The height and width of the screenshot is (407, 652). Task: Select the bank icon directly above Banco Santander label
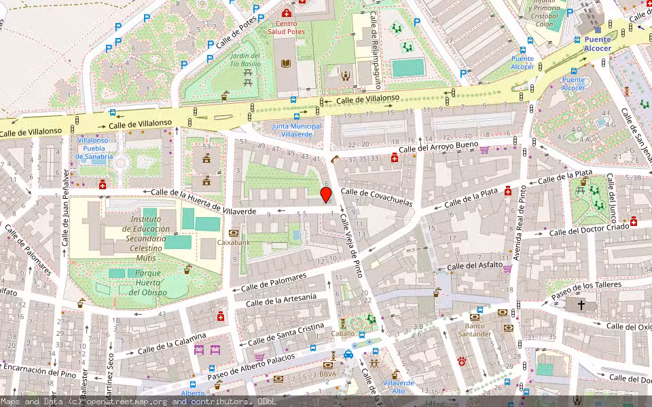[x=475, y=317]
